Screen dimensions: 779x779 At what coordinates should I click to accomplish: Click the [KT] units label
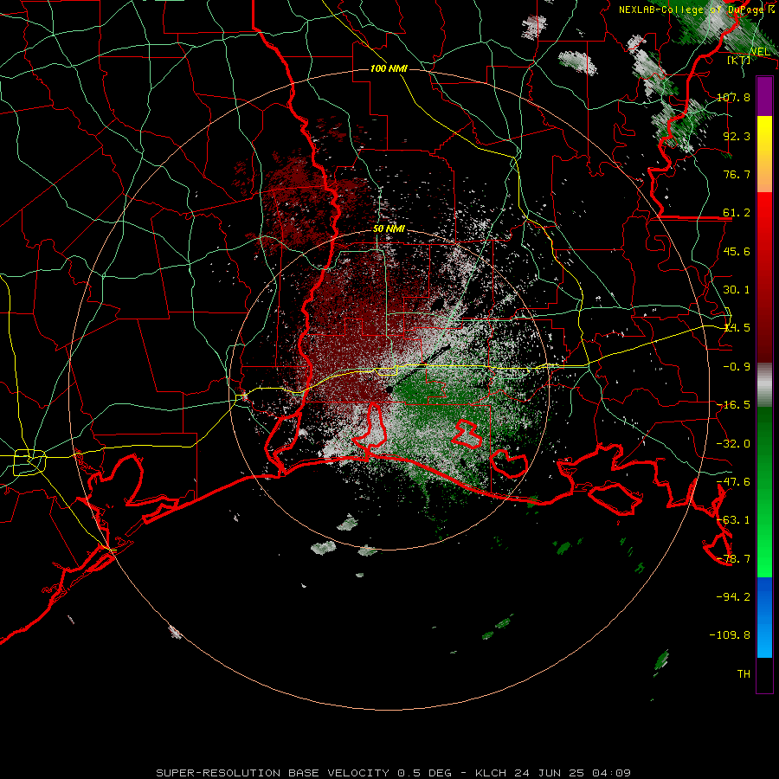point(739,60)
